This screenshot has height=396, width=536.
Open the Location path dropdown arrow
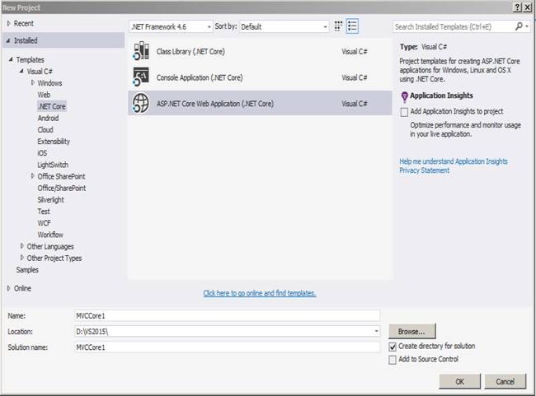click(376, 331)
